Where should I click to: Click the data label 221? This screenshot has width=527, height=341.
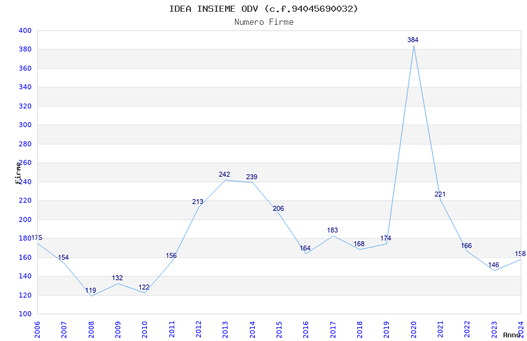click(440, 194)
